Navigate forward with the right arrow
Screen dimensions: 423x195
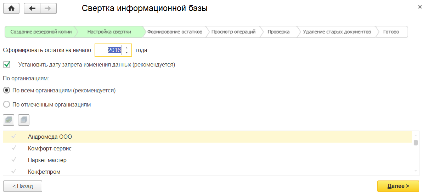point(49,8)
